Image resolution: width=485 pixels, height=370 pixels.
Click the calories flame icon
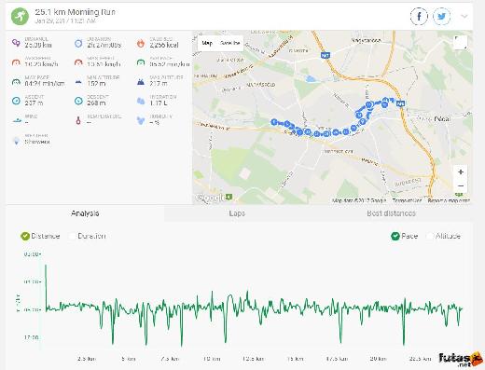(141, 43)
